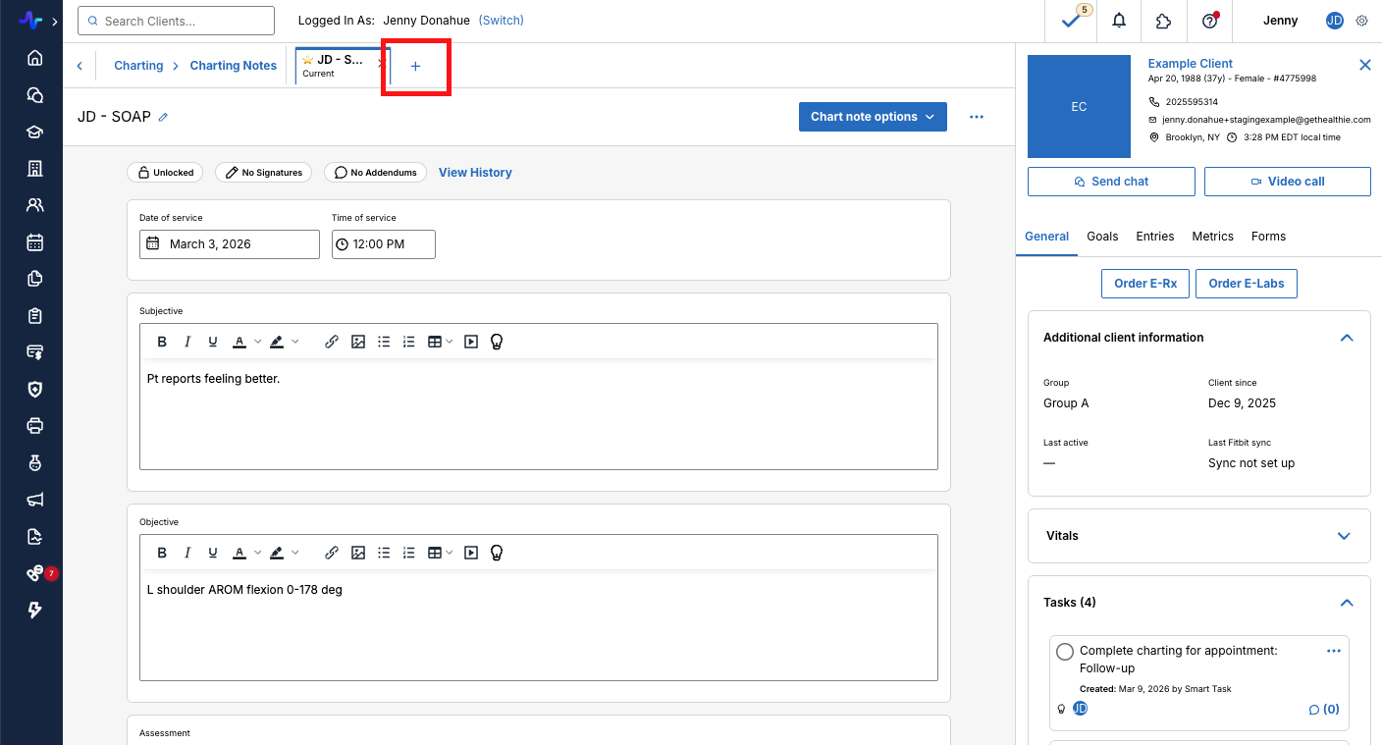This screenshot has height=745, width=1382.
Task: Open sidebar icon with red 7 badge
Action: (x=35, y=573)
